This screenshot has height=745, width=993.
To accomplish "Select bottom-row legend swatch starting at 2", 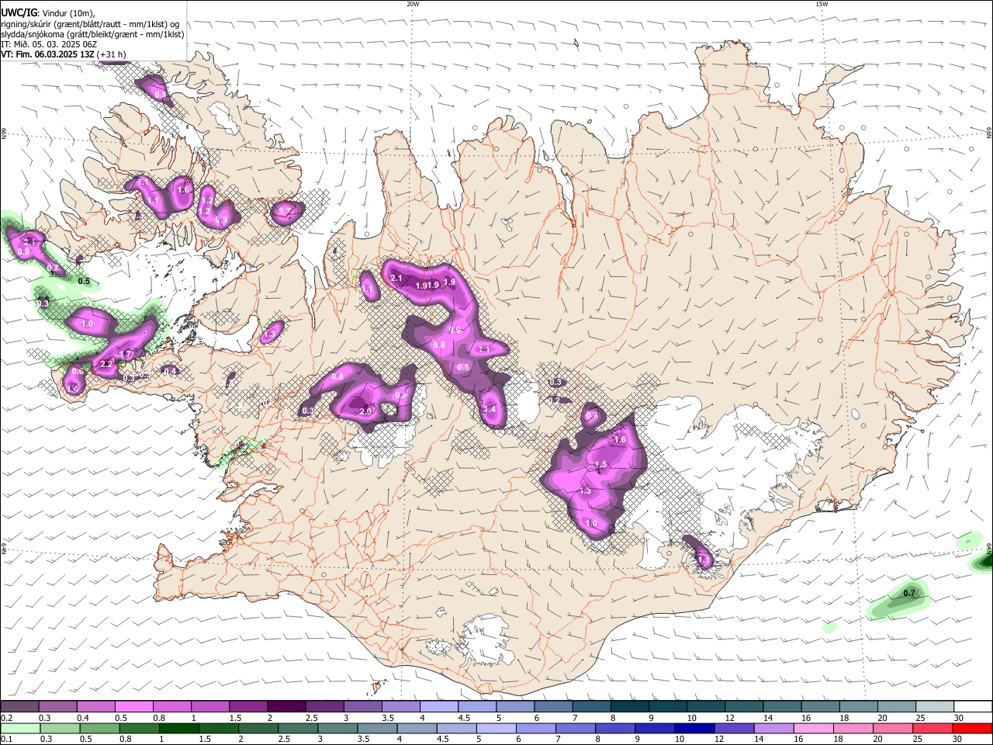I will pos(258,728).
